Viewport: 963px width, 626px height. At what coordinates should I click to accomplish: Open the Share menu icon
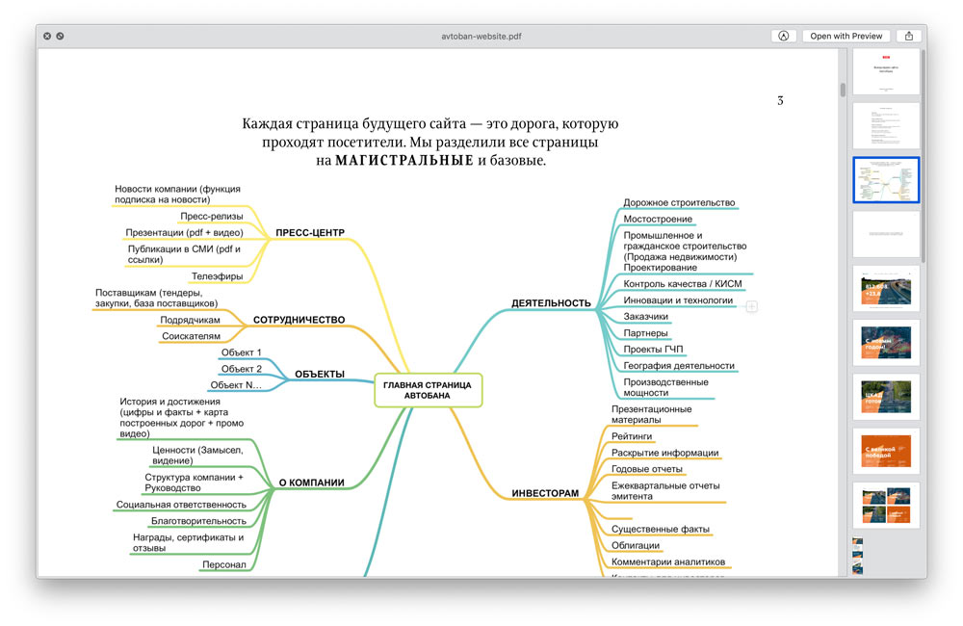(x=908, y=36)
